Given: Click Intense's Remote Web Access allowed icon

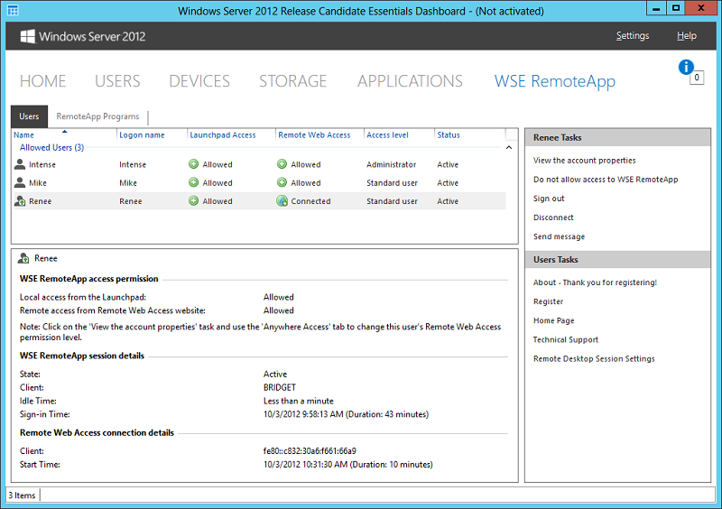Looking at the screenshot, I should click(282, 164).
